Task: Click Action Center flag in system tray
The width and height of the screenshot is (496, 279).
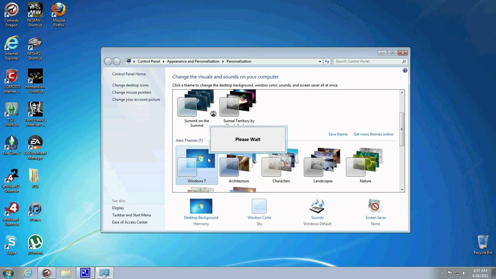Action: point(450,273)
